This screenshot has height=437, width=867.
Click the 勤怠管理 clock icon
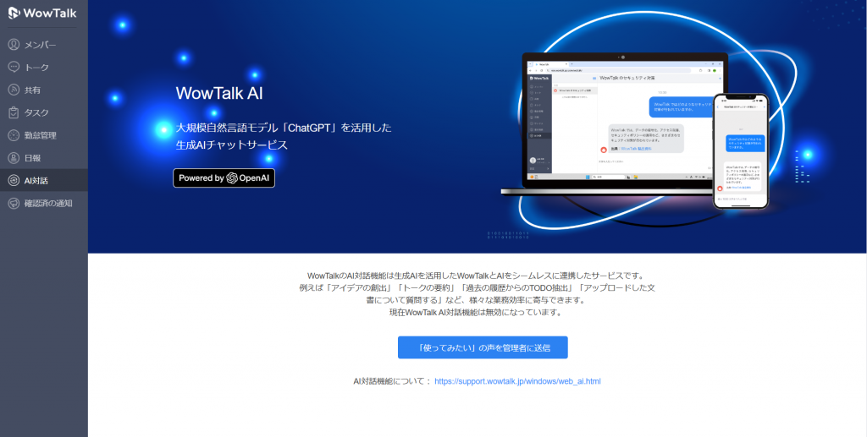14,135
